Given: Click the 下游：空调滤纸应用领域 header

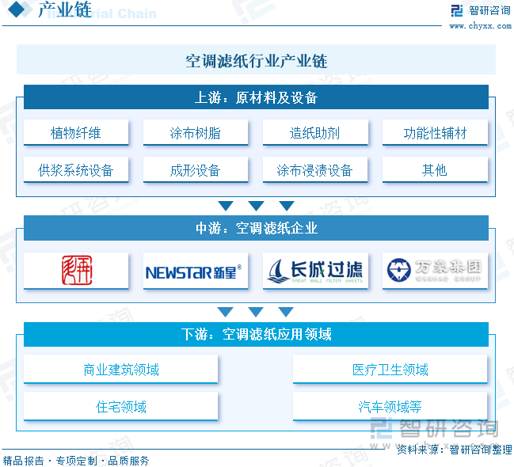Looking at the screenshot, I should pyautogui.click(x=256, y=334).
